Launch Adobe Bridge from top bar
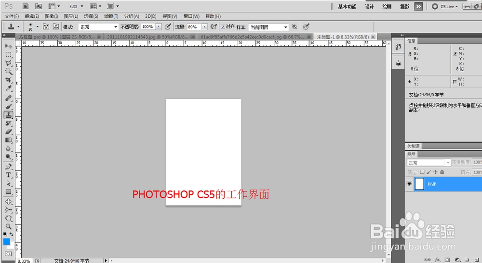Viewport: 482px width, 263px height. tap(26, 6)
